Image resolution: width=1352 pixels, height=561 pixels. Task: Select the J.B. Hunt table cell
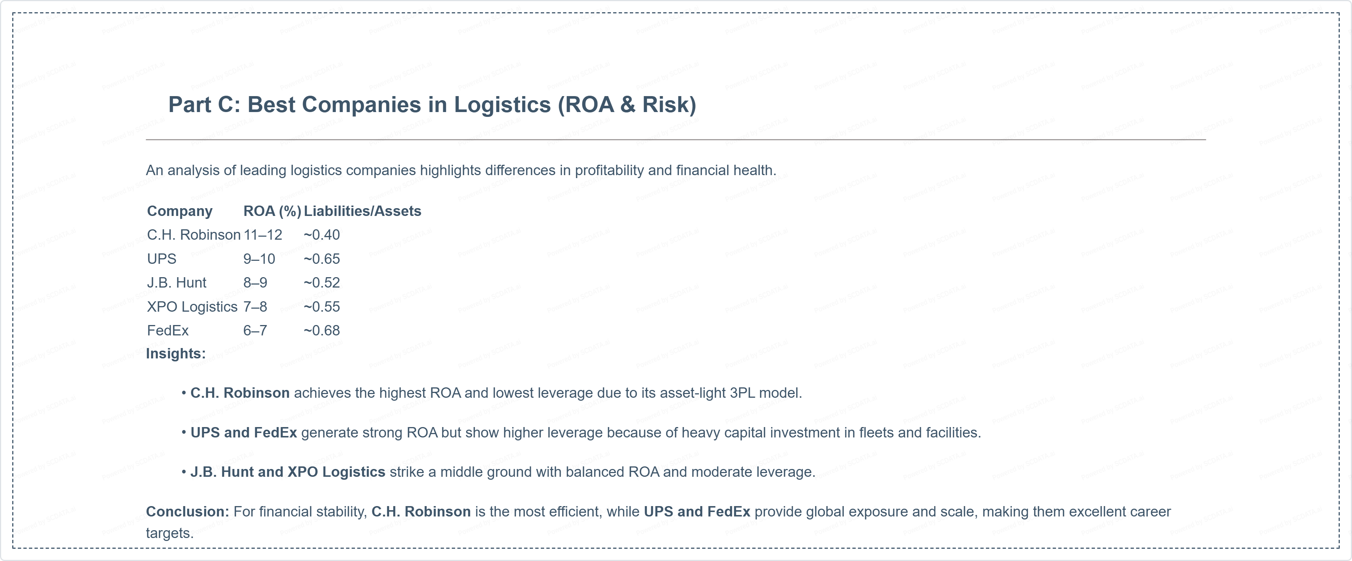(x=176, y=282)
